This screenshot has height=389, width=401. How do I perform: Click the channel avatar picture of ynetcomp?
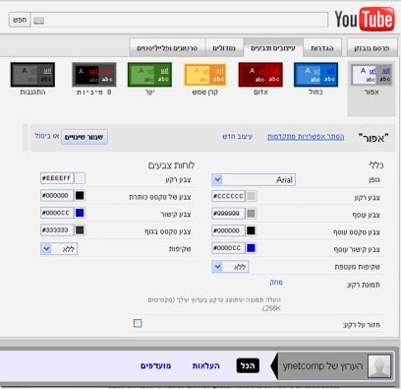click(x=379, y=366)
